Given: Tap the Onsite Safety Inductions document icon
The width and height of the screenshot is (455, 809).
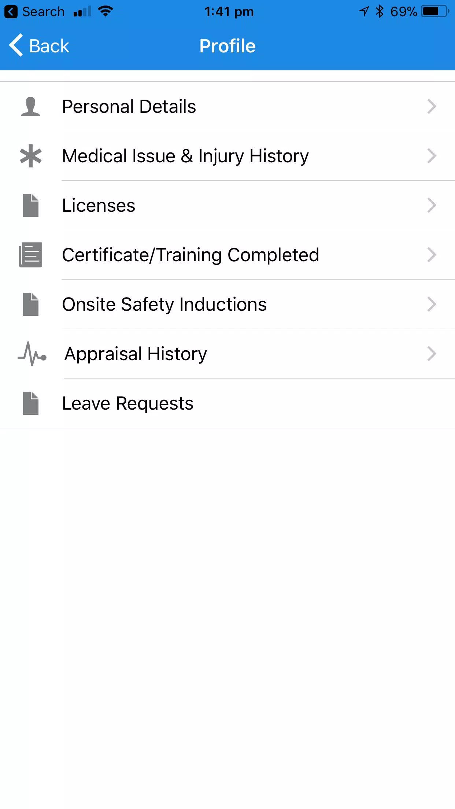Looking at the screenshot, I should pos(31,304).
